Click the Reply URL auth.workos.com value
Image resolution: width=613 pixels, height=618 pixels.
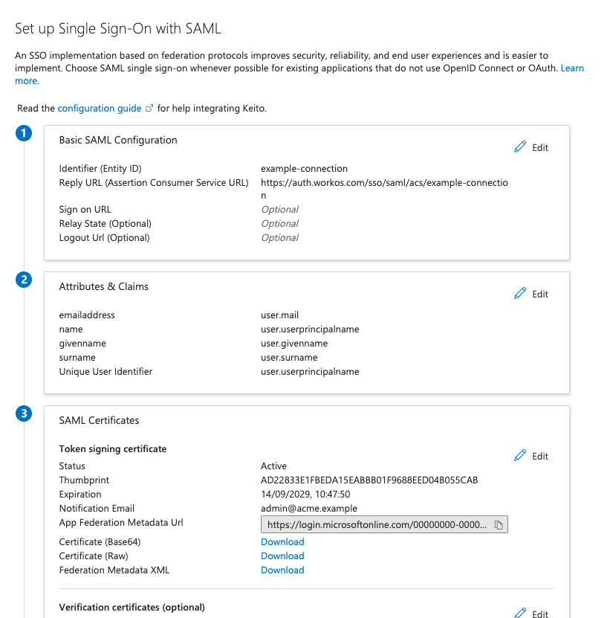pos(384,189)
